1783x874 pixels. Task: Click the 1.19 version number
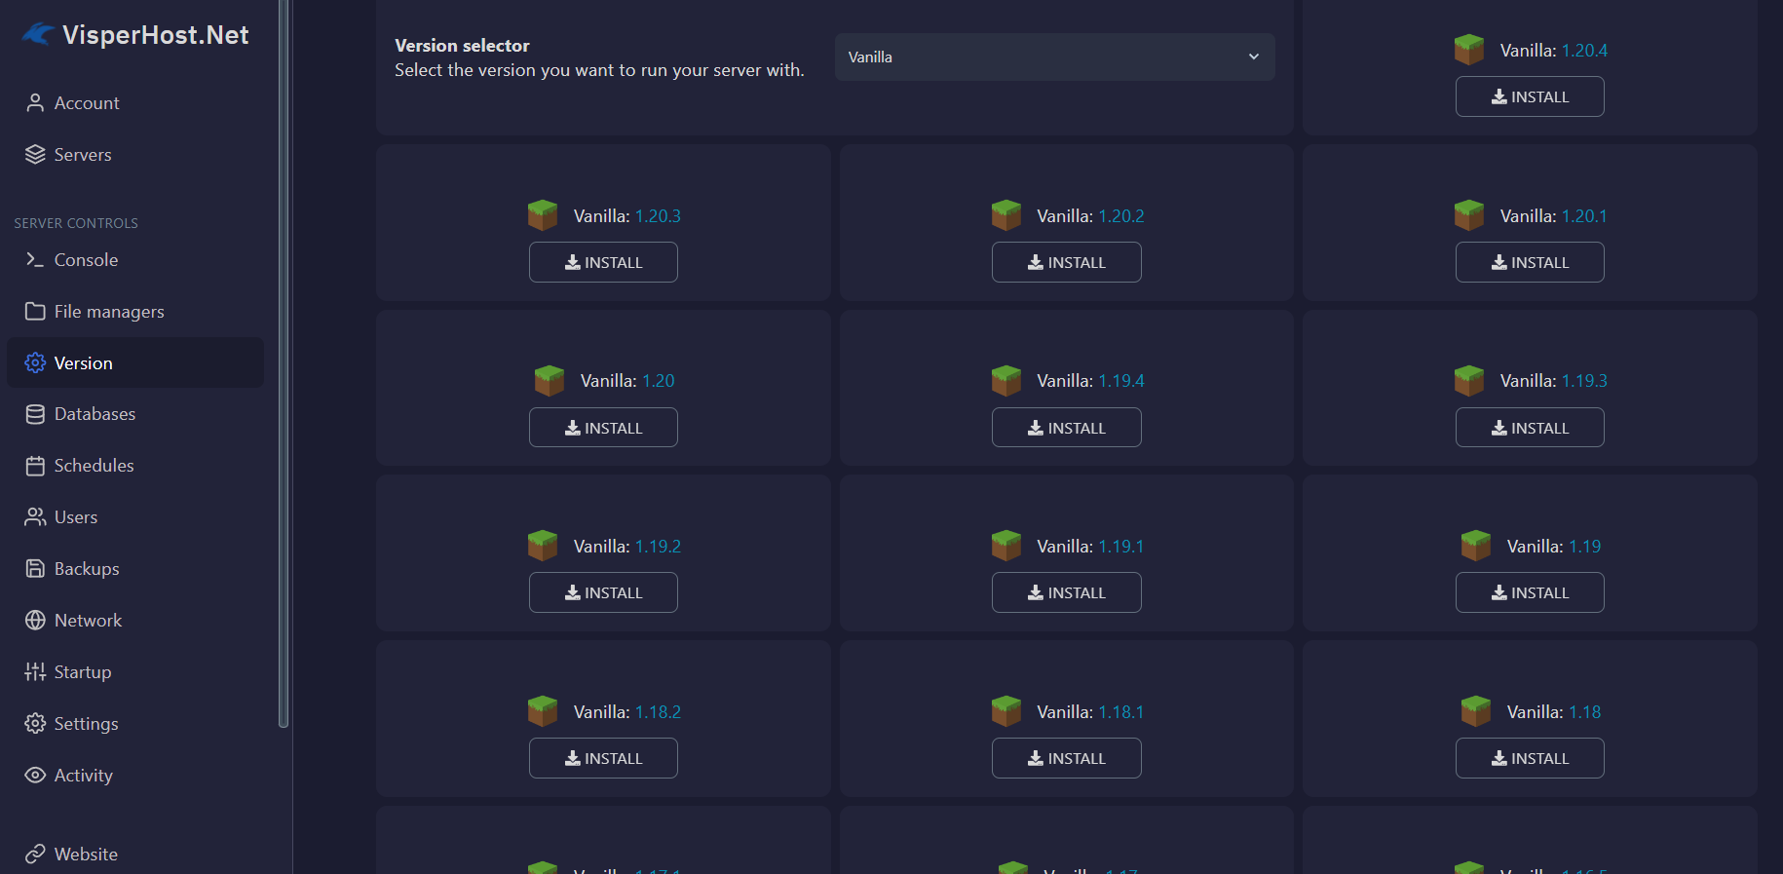(x=1584, y=547)
